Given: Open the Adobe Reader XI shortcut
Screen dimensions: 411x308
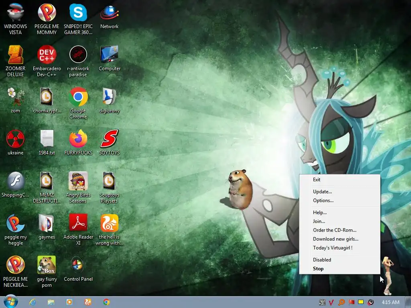Looking at the screenshot, I should [78, 229].
